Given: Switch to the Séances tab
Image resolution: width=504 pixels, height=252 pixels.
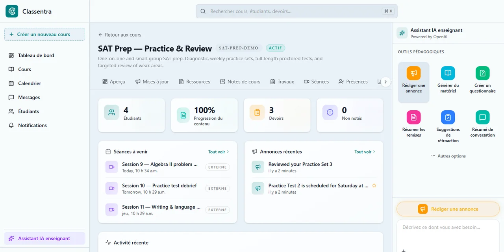Looking at the screenshot, I should click(316, 82).
